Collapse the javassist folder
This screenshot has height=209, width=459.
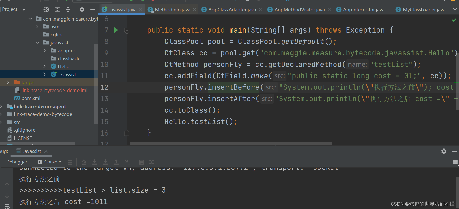coord(37,42)
